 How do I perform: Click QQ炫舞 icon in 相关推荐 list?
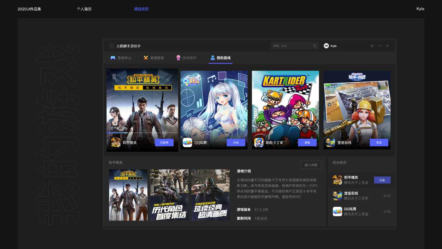click(337, 212)
